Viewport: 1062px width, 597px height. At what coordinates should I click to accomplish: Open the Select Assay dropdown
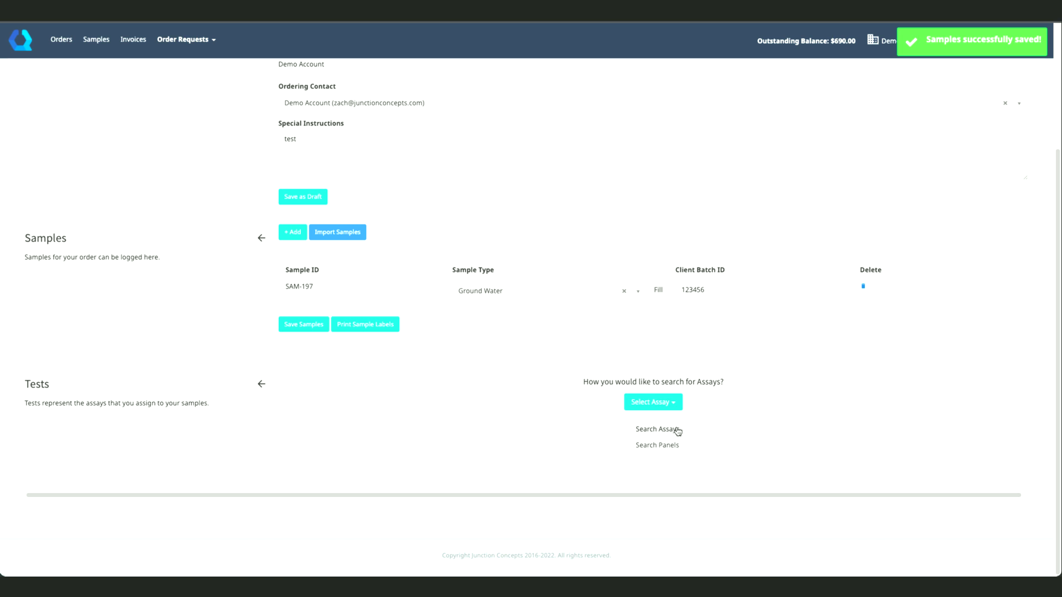(653, 402)
